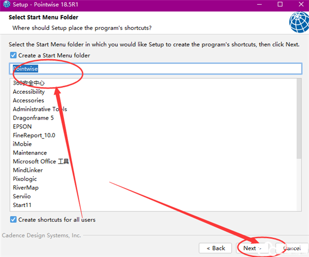Select FineReport_10.0 folder
309x257 pixels.
pos(34,135)
